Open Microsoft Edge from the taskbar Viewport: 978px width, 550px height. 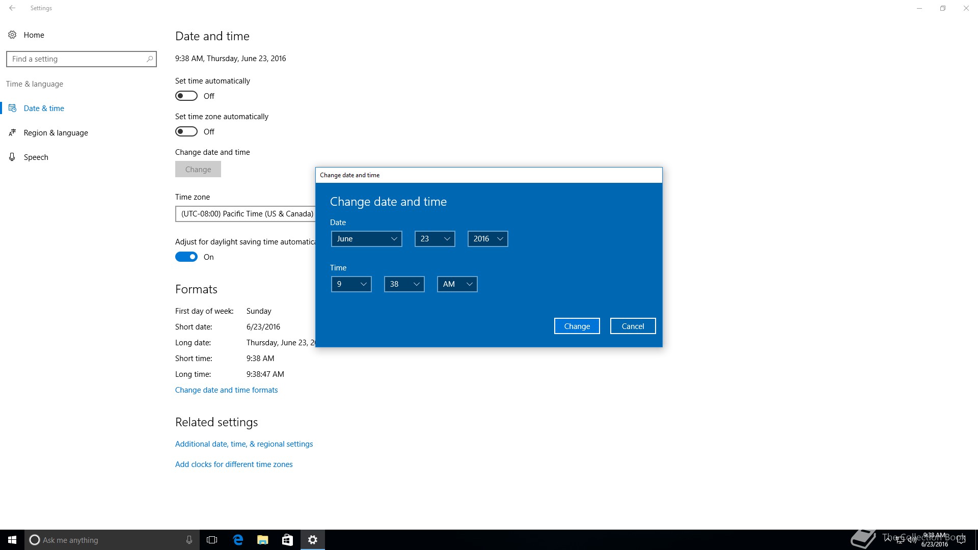238,540
